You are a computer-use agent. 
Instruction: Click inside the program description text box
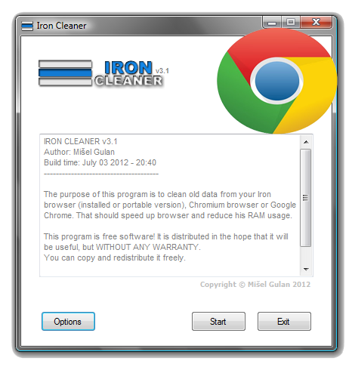pos(170,205)
